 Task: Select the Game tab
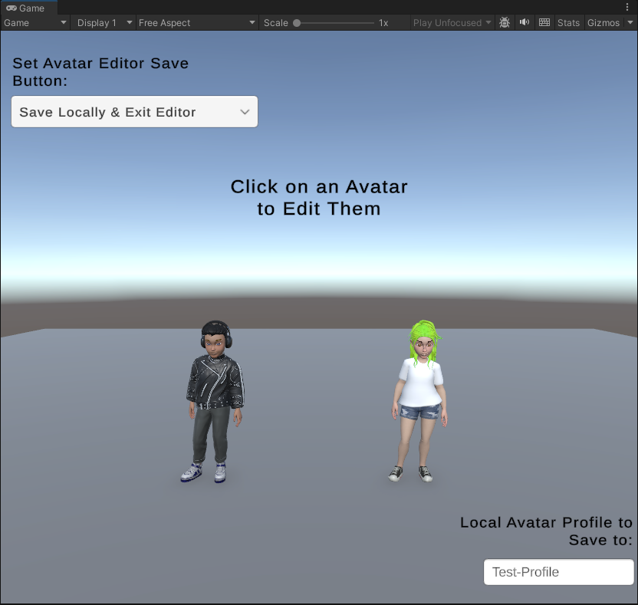tap(31, 8)
